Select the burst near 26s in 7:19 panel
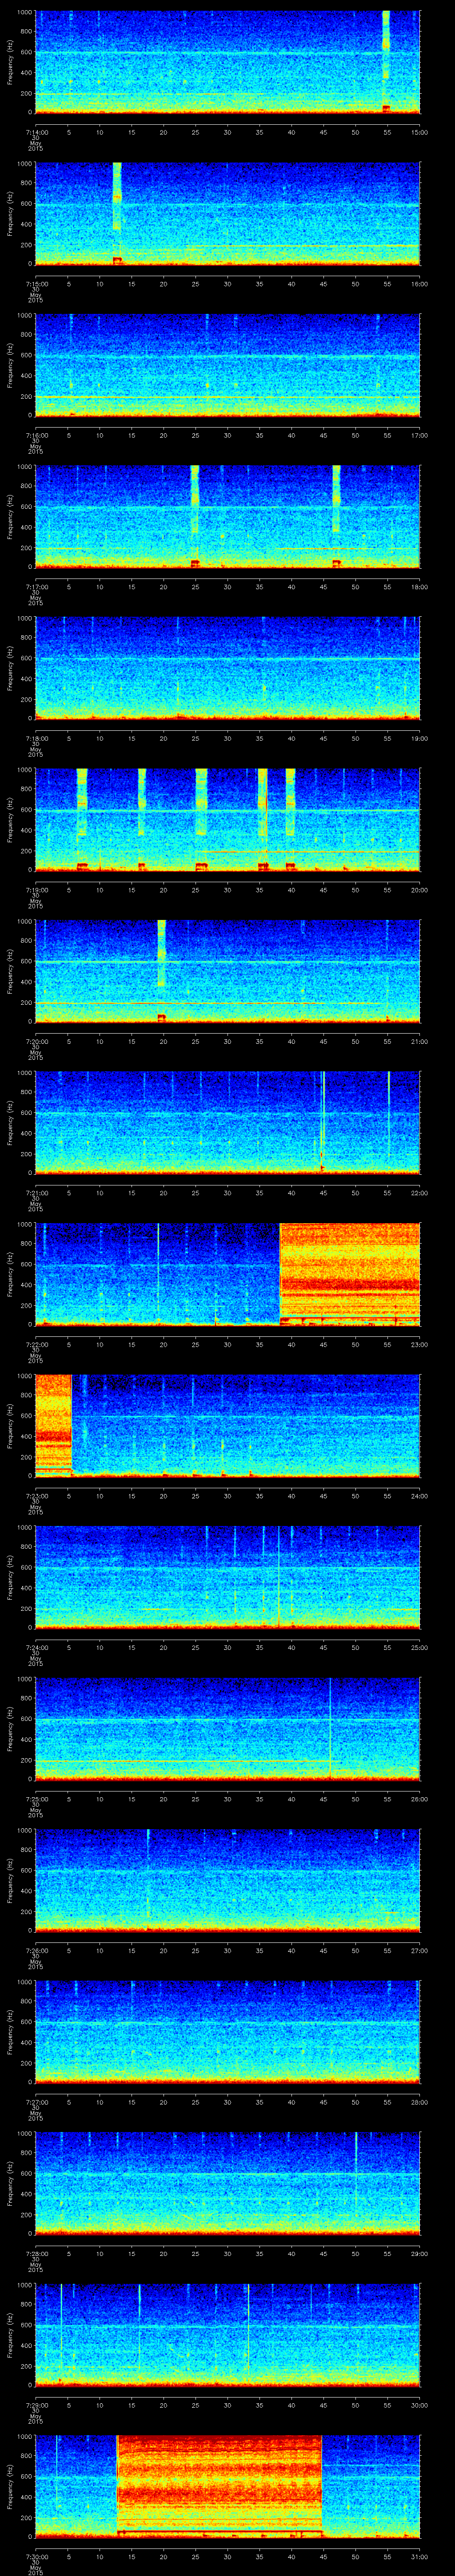 pos(201,819)
